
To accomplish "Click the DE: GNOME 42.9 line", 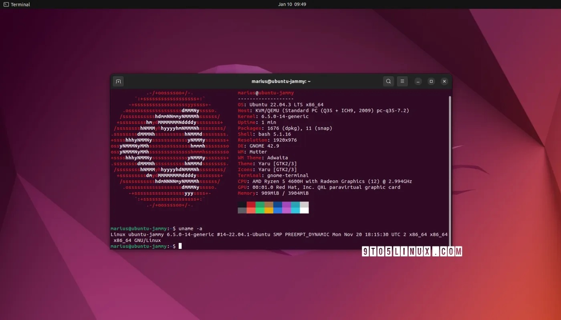I will [258, 146].
